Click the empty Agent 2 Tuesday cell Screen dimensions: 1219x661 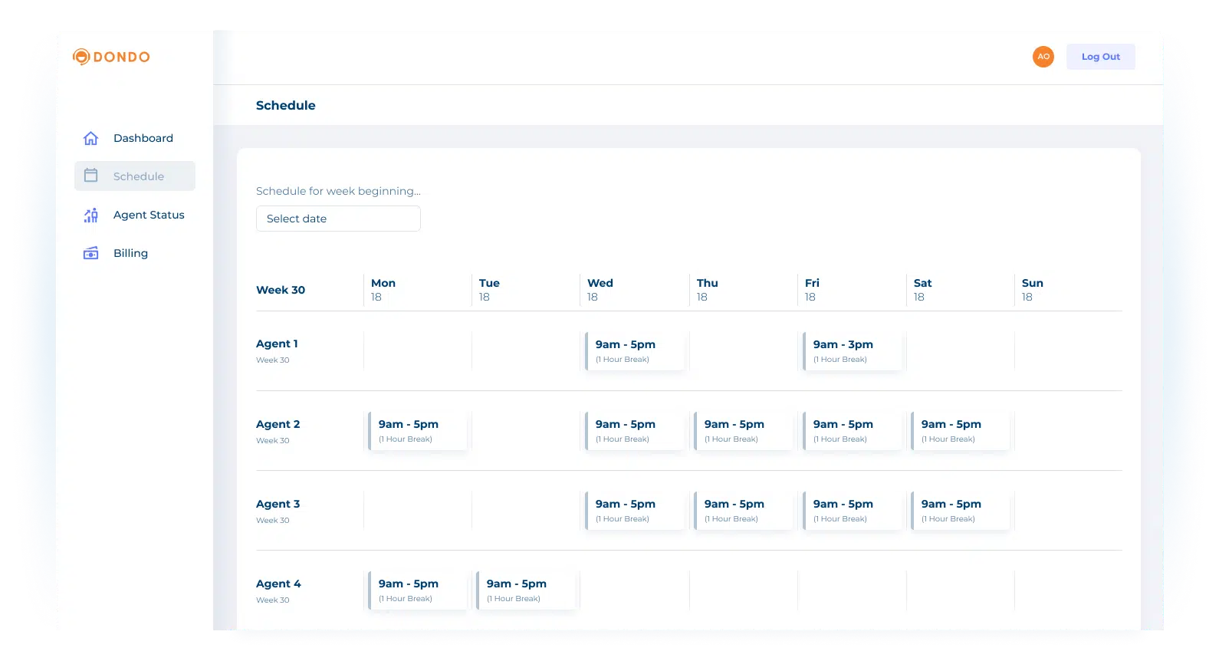[526, 431]
